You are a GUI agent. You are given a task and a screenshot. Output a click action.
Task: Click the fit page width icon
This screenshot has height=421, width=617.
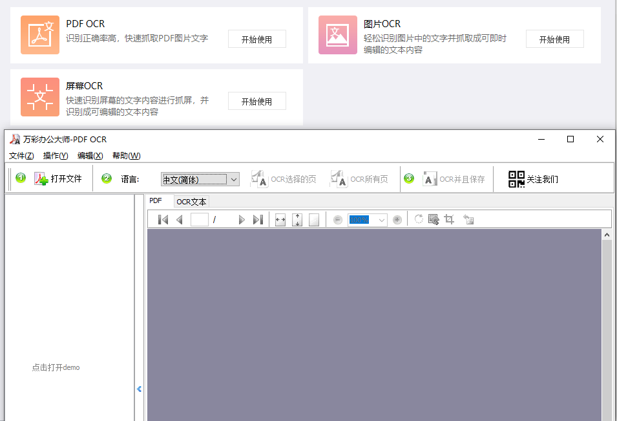(x=280, y=219)
